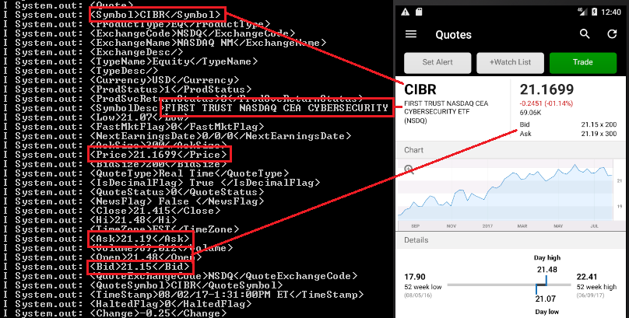This screenshot has height=318, width=629.
Task: Tap the Ask 21.19 x 300 row
Action: tap(568, 134)
